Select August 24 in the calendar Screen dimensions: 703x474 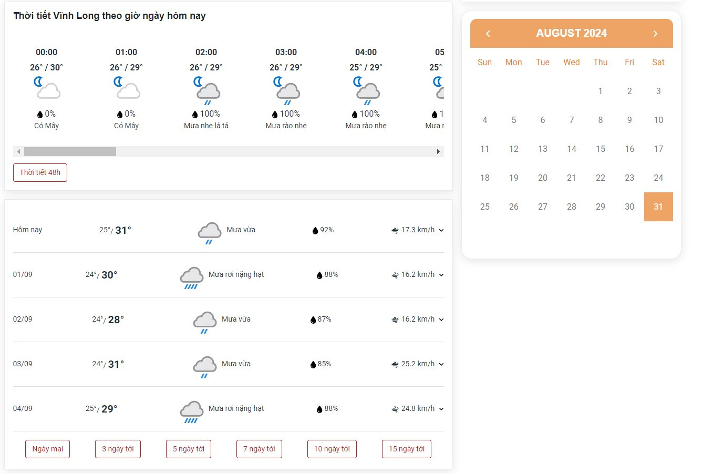tap(658, 178)
